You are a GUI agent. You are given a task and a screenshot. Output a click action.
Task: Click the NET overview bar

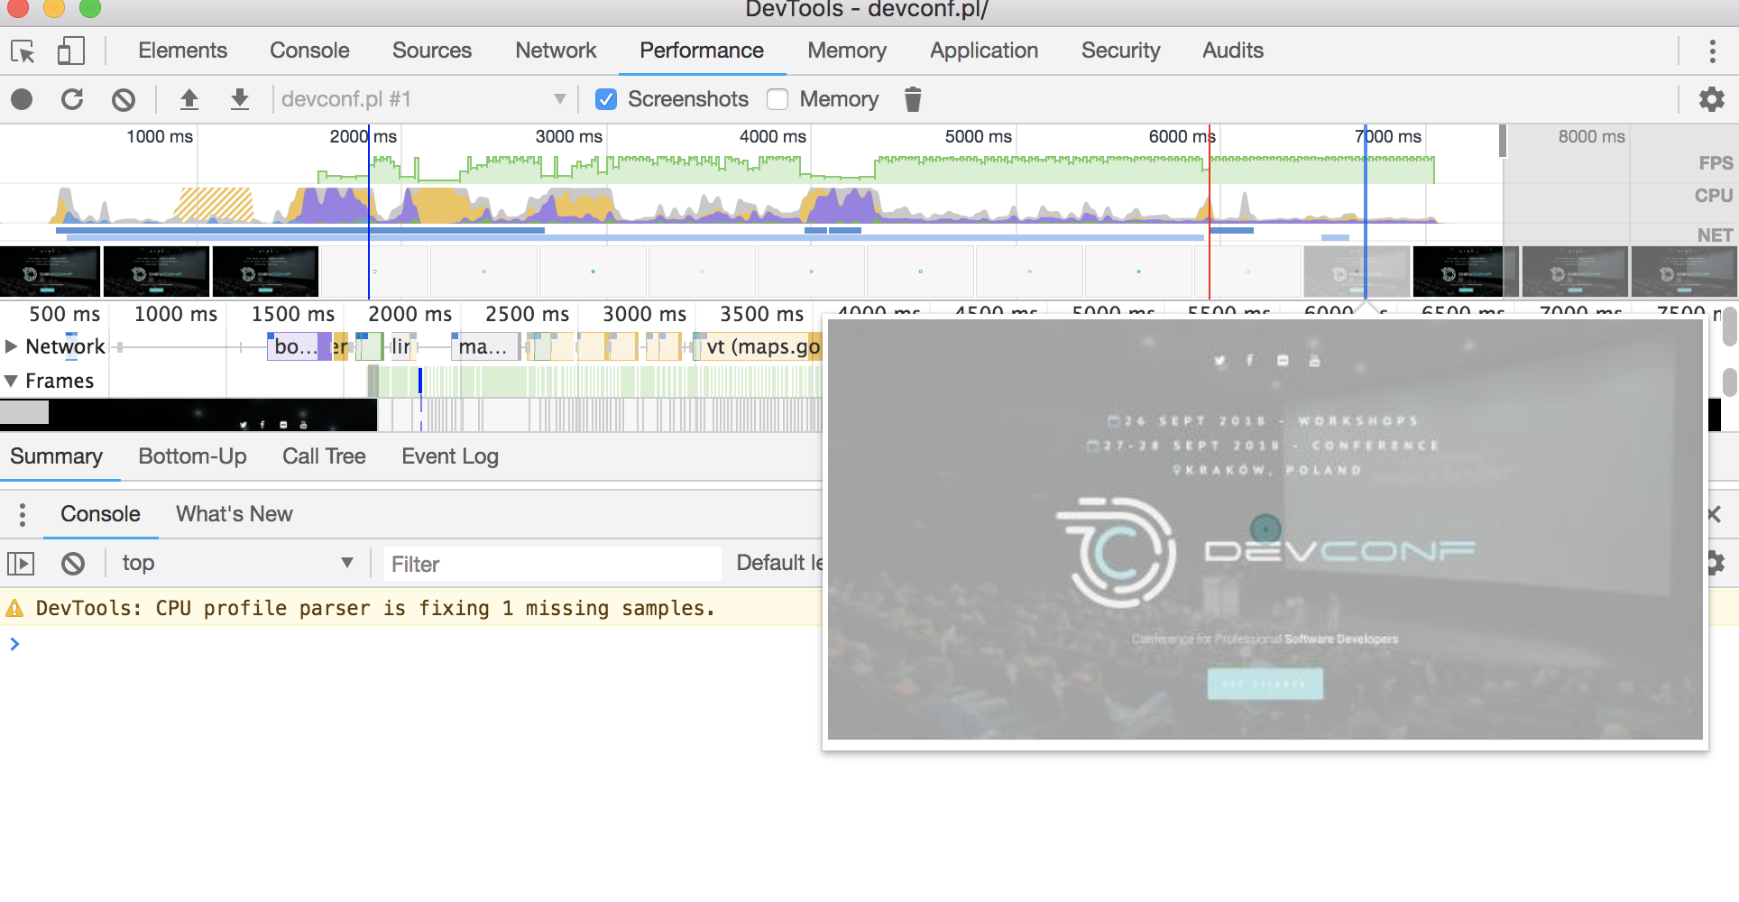(751, 234)
